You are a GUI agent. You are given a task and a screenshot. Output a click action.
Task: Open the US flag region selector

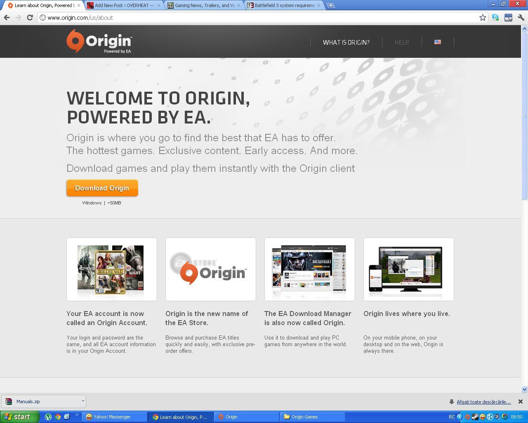[437, 42]
